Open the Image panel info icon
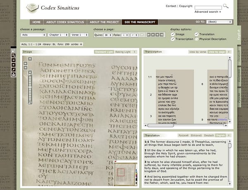This screenshot has width=248, height=190. 135,52
